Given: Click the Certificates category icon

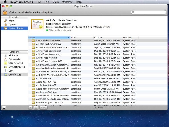Looking at the screenshot, I should coord(5,74).
